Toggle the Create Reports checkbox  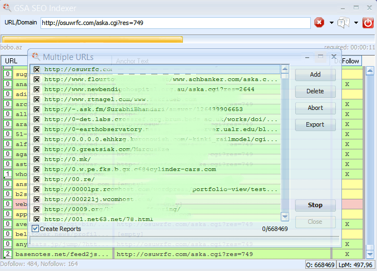pyautogui.click(x=36, y=229)
